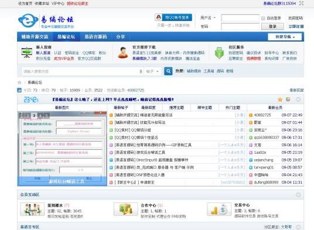Image resolution: width=314 pixels, height=230 pixels.
Task: Click pink icon beside 申请版主 post
Action: 111,183
